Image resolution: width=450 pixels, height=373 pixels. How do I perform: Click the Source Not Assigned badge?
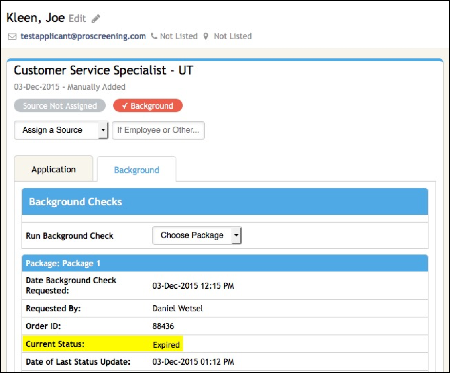(x=59, y=105)
